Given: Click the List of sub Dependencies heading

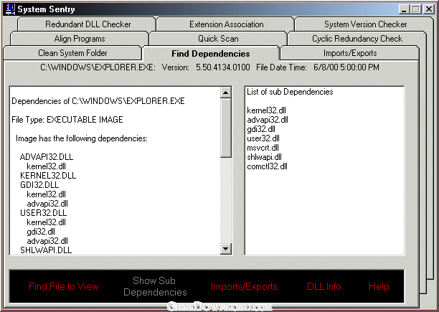Looking at the screenshot, I should (290, 92).
